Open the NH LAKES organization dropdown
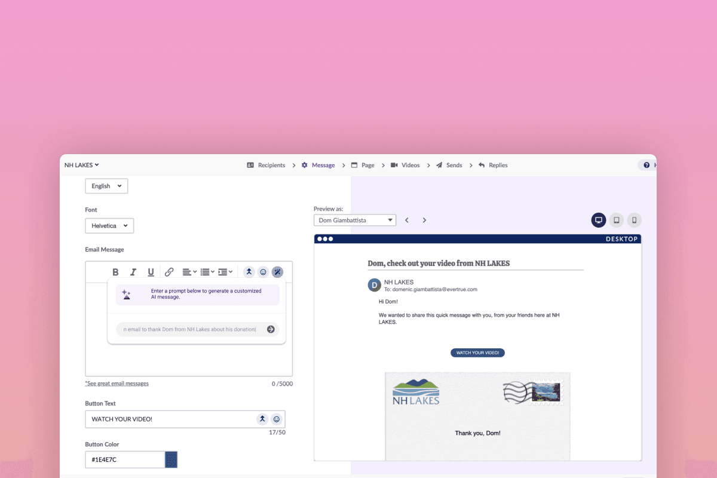This screenshot has width=717, height=478. click(x=82, y=165)
